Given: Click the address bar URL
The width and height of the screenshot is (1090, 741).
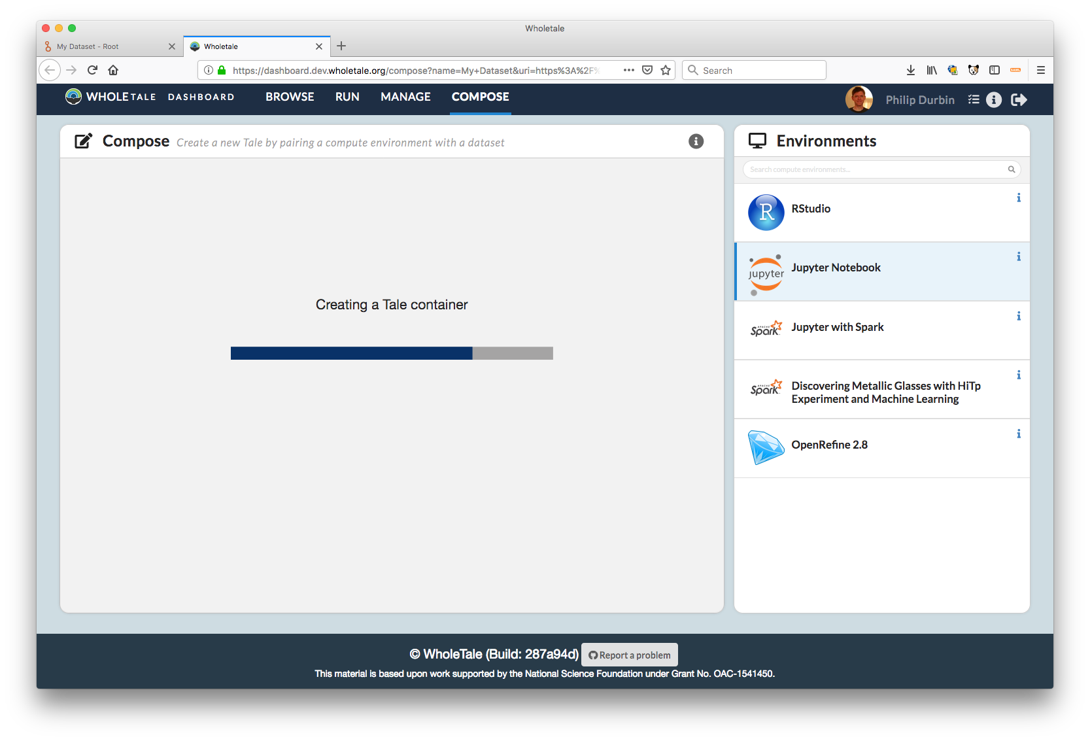Looking at the screenshot, I should click(x=415, y=70).
